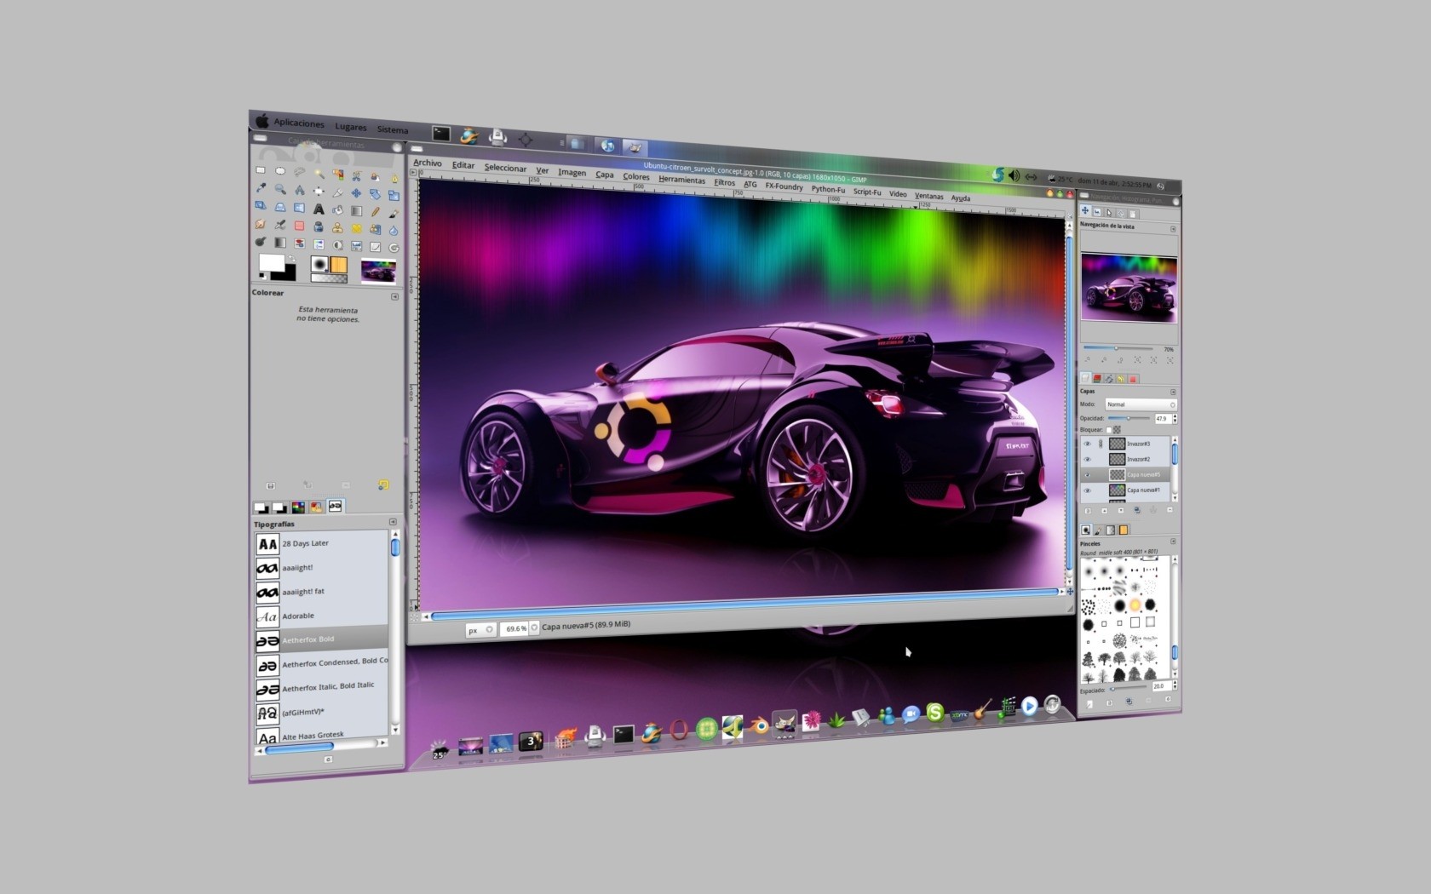
Task: Click the Opacidad 47.9 value field
Action: (1164, 419)
